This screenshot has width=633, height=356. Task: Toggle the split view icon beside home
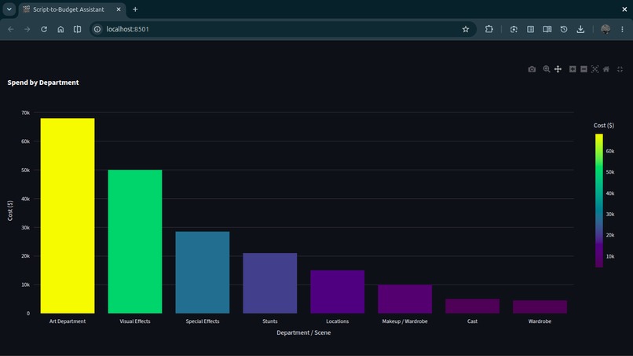(77, 29)
